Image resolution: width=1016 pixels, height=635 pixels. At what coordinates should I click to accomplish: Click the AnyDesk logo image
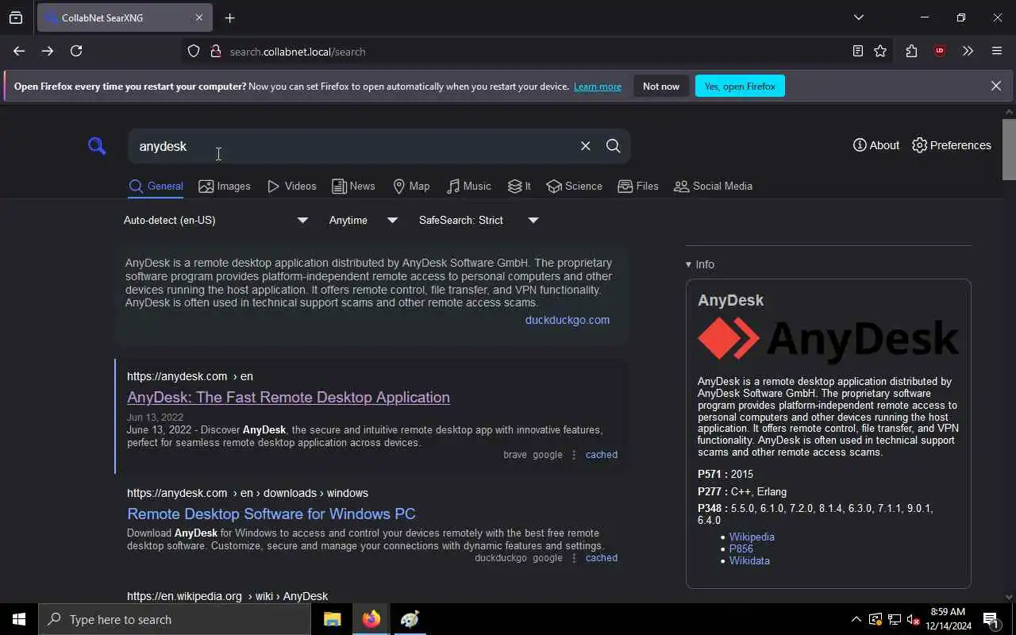[x=828, y=339]
